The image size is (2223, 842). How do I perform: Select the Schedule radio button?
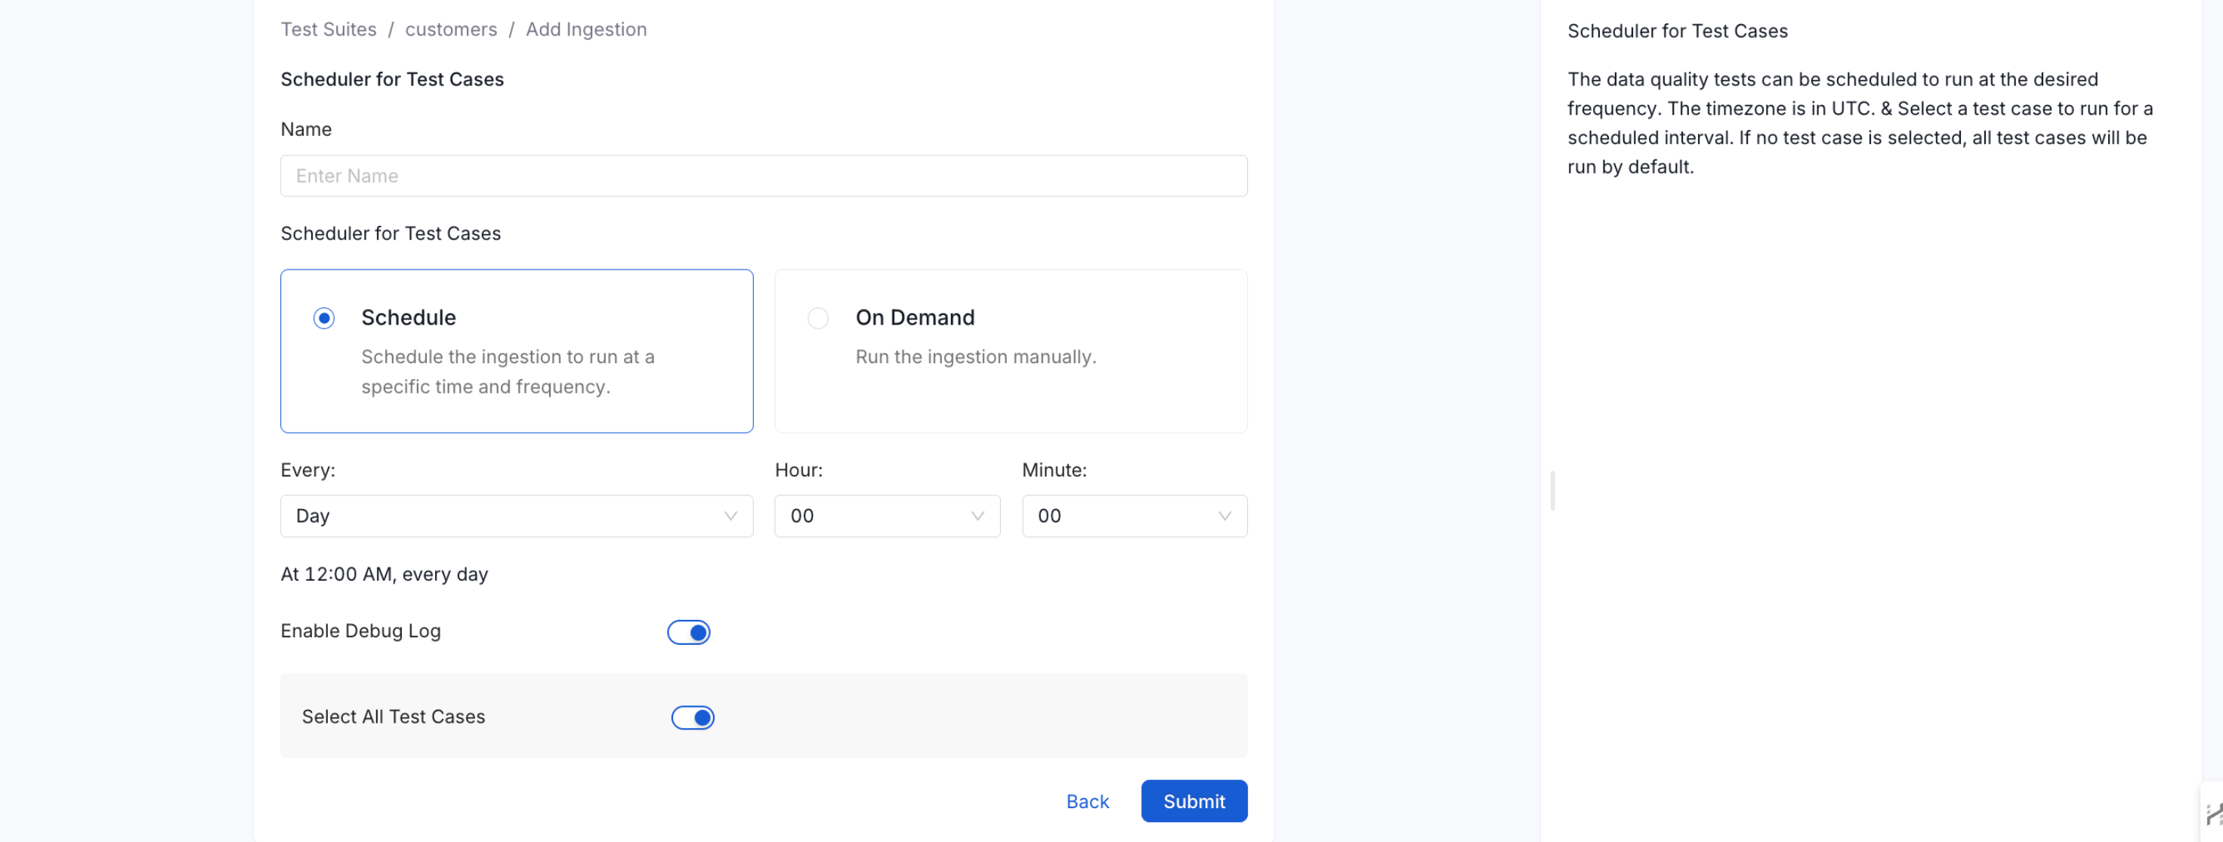pyautogui.click(x=323, y=319)
